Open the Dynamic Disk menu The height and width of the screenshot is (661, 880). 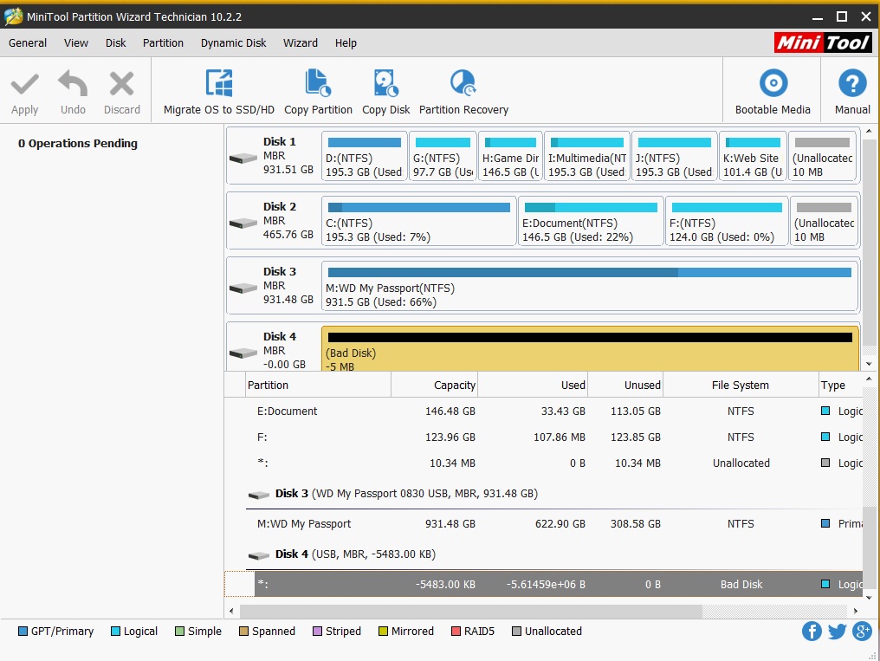pyautogui.click(x=234, y=42)
